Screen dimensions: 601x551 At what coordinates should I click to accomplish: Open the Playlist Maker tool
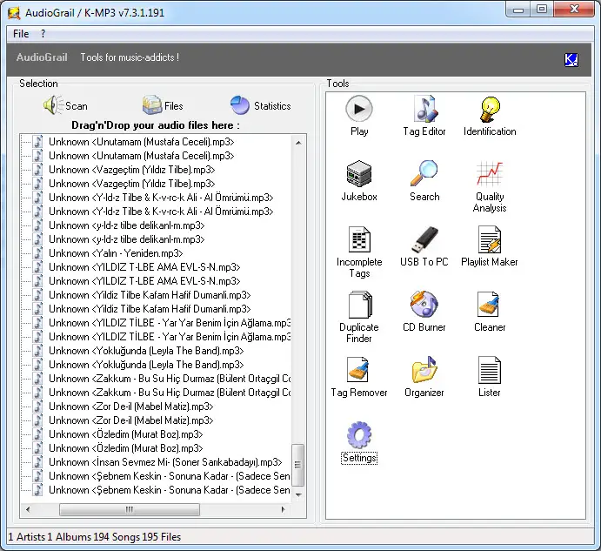click(490, 246)
